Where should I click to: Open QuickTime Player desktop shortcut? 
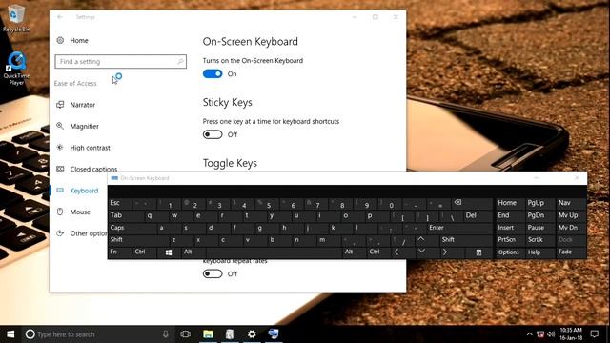[x=16, y=69]
